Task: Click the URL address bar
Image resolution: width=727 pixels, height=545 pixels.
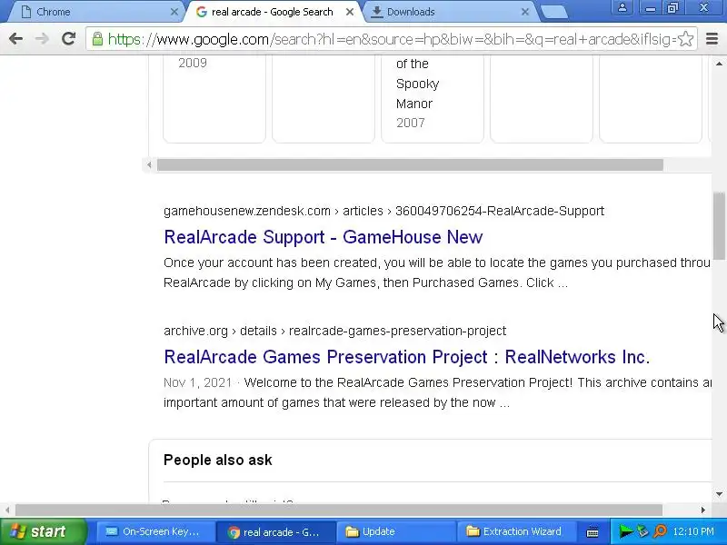Action: pyautogui.click(x=392, y=39)
